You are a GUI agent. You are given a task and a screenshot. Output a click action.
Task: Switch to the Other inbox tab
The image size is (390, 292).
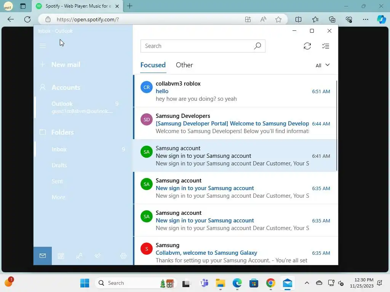184,65
